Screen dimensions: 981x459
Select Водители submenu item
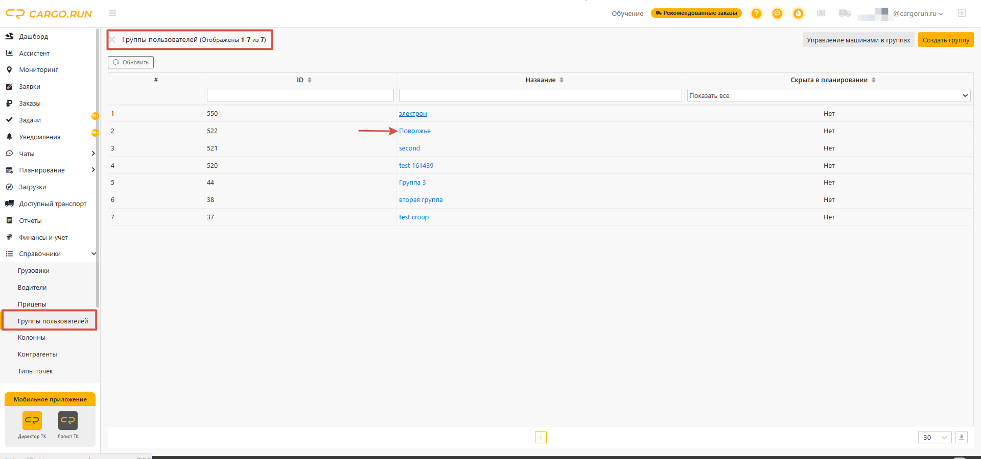click(x=32, y=288)
